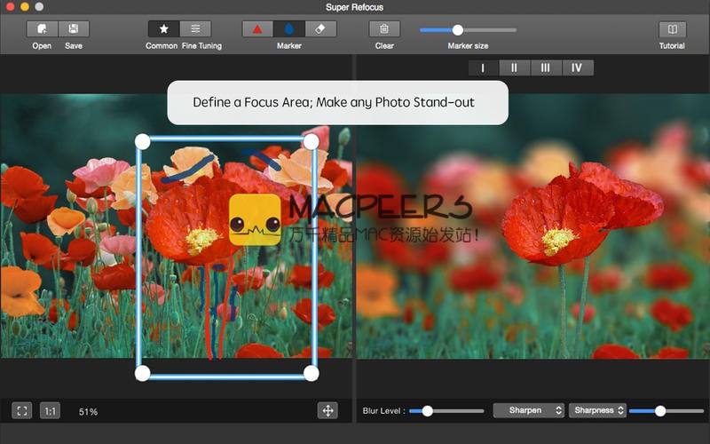Save the image with the floppy disk icon
The image size is (710, 444).
click(x=74, y=29)
